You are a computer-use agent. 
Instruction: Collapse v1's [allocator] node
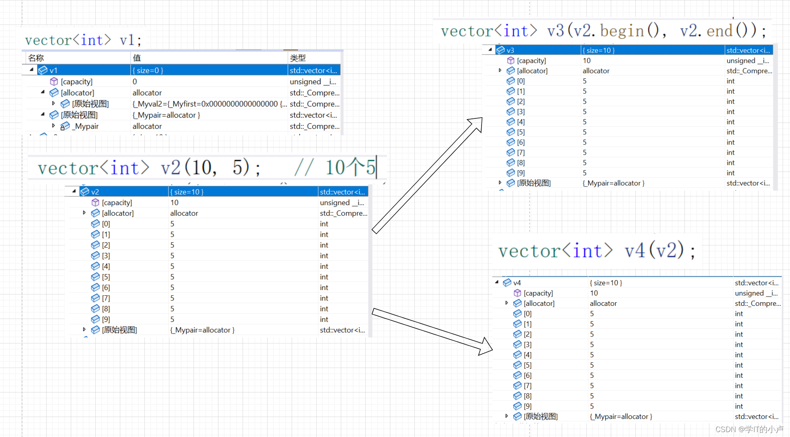(x=43, y=92)
